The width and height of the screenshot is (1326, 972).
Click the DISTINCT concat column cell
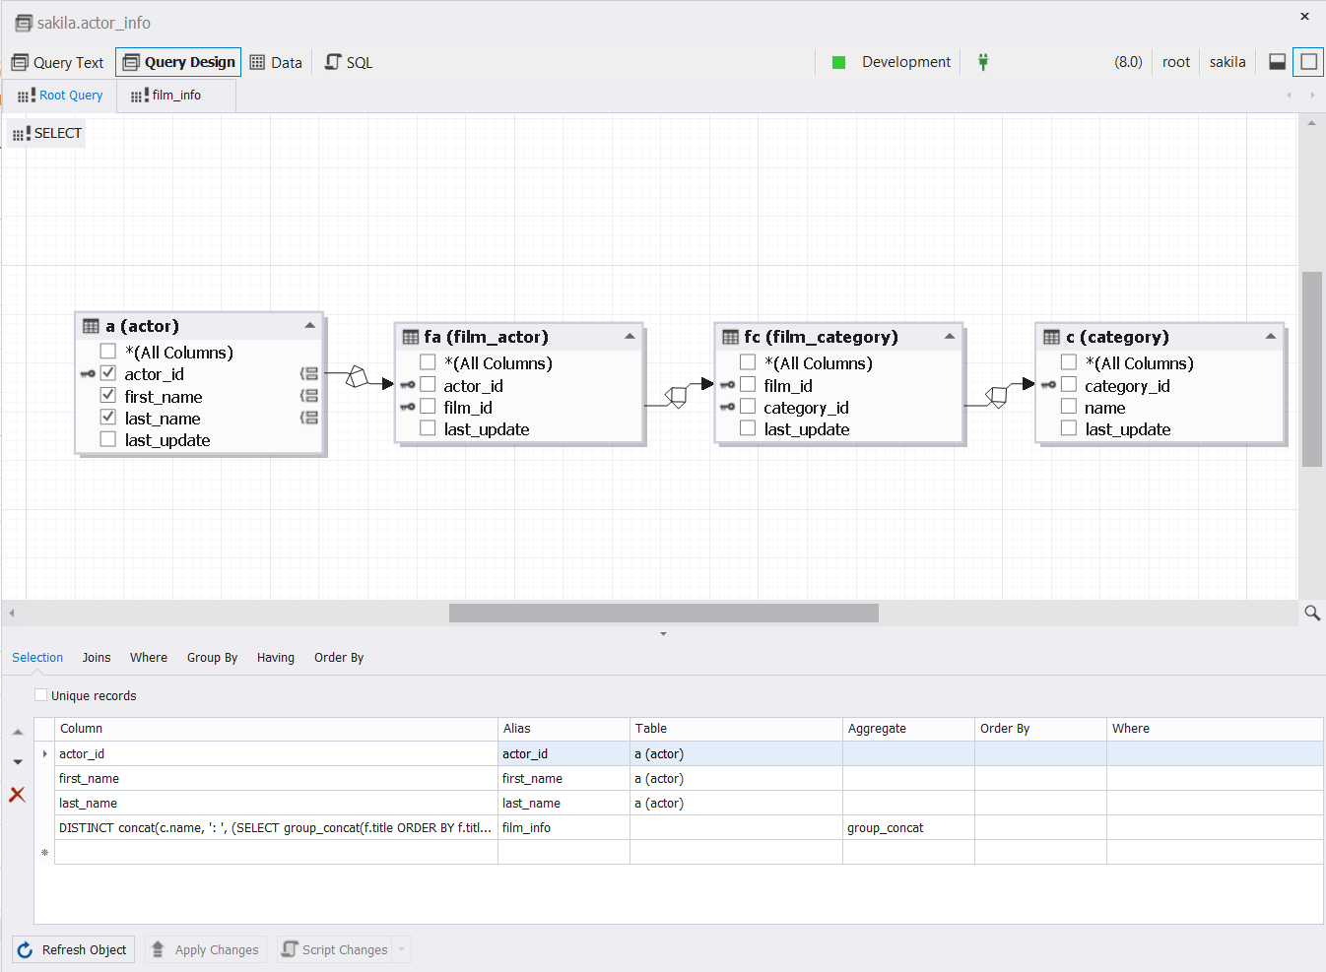pyautogui.click(x=276, y=827)
